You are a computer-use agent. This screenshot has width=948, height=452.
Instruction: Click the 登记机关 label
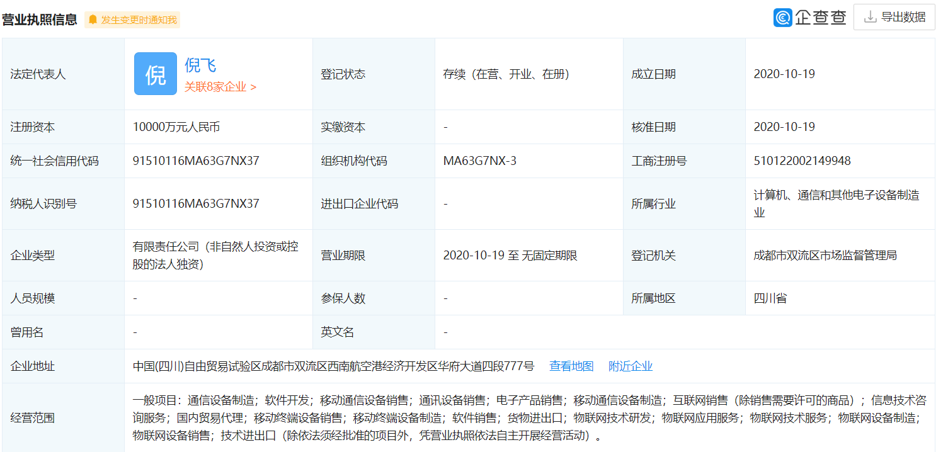654,256
